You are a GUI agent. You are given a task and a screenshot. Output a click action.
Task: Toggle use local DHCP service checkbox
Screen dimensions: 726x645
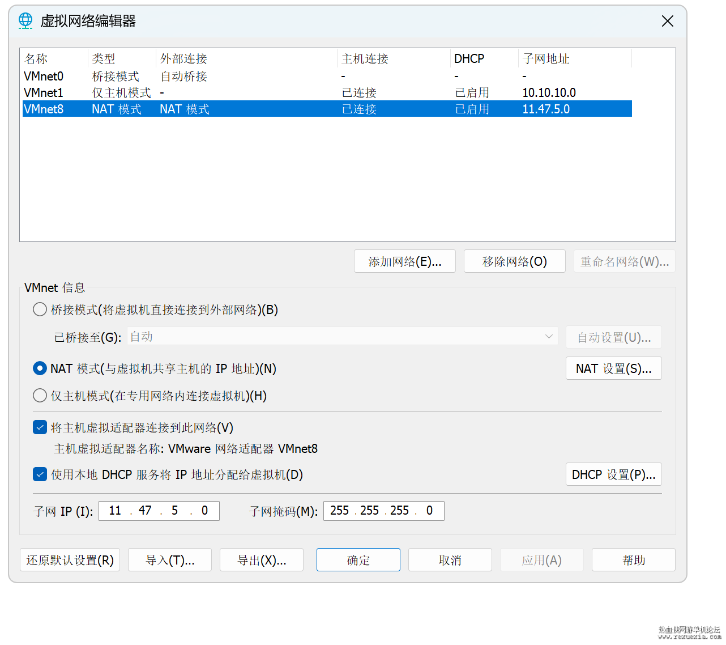[40, 474]
